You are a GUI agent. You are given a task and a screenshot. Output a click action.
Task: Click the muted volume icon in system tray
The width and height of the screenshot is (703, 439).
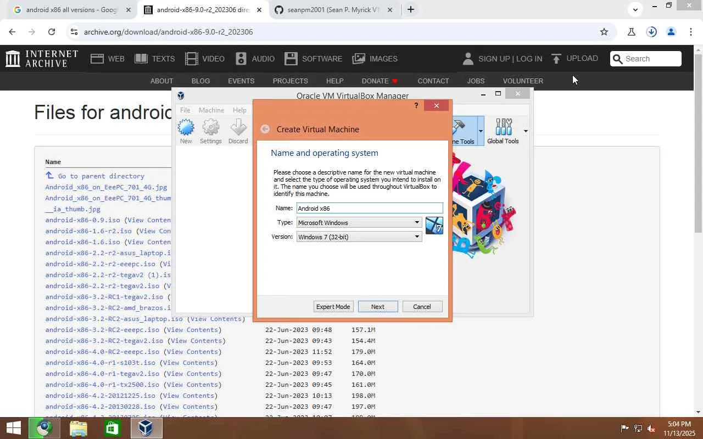pyautogui.click(x=651, y=429)
